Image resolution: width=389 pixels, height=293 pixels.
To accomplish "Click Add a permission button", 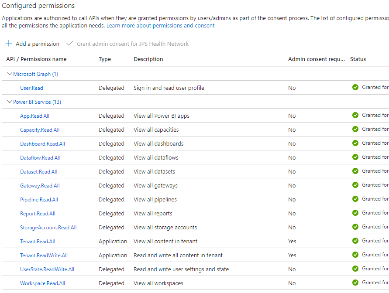I will tap(32, 44).
